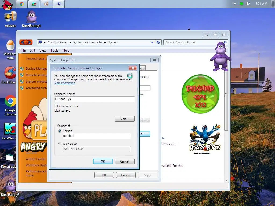Click Cancel in Computer Name/Domain Changes
Viewport: 275px width, 206px height.
click(125, 161)
